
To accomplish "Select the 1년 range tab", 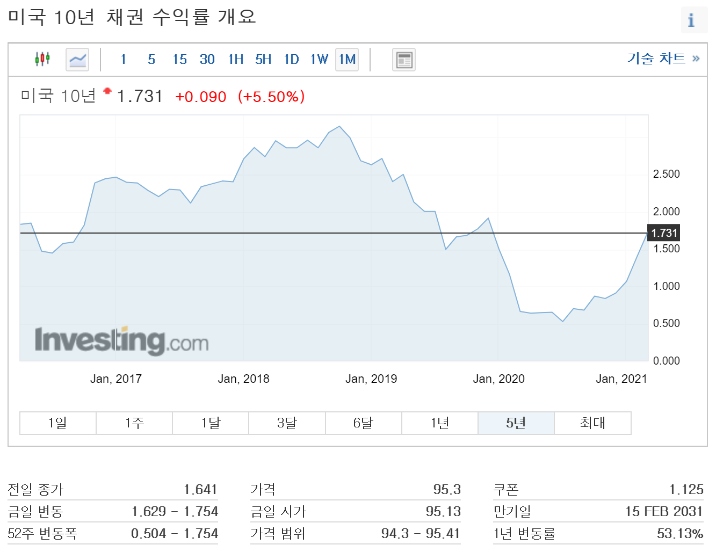I will click(440, 423).
